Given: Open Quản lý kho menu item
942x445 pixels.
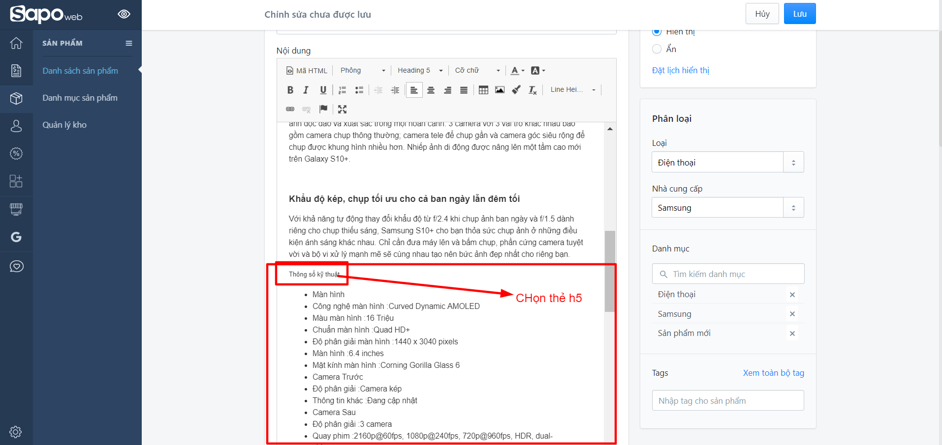Looking at the screenshot, I should point(64,125).
